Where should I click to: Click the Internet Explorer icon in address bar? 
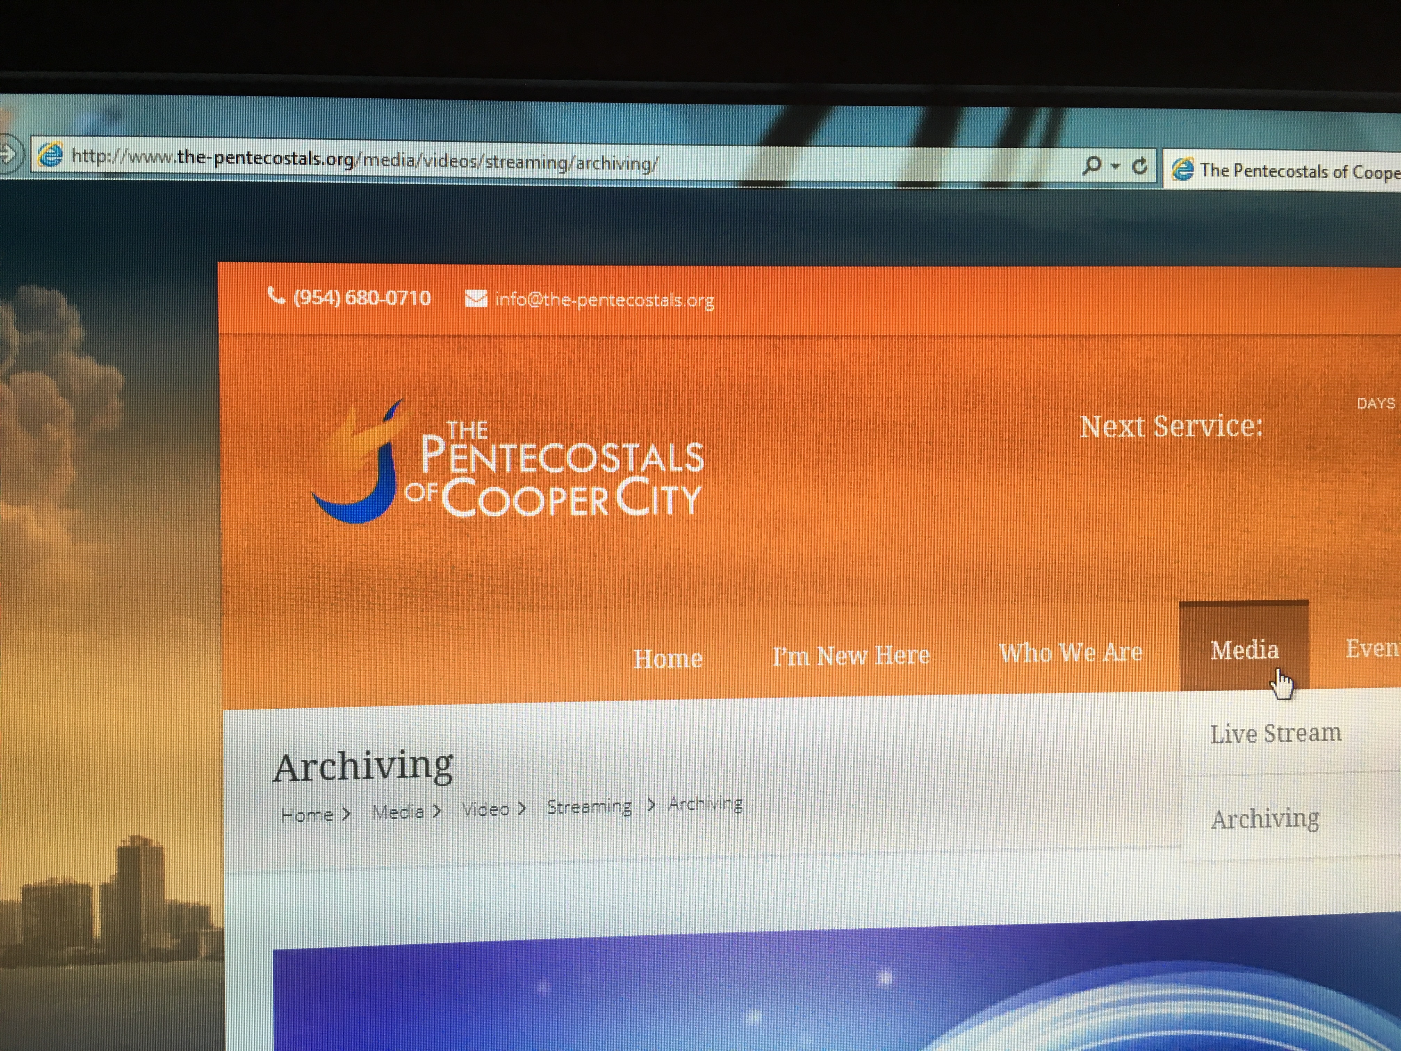[x=51, y=155]
